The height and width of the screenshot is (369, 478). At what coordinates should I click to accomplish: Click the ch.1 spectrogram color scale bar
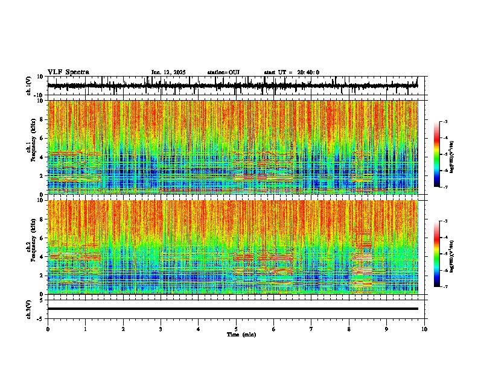[436, 154]
